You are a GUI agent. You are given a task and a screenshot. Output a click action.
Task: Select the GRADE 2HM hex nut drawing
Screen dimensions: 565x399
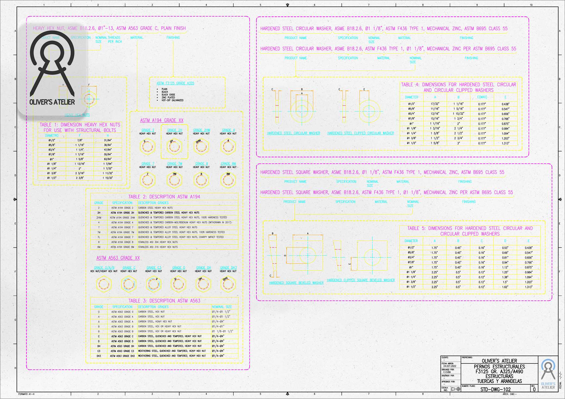(201, 147)
